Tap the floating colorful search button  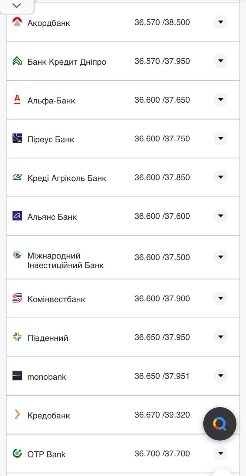220,423
